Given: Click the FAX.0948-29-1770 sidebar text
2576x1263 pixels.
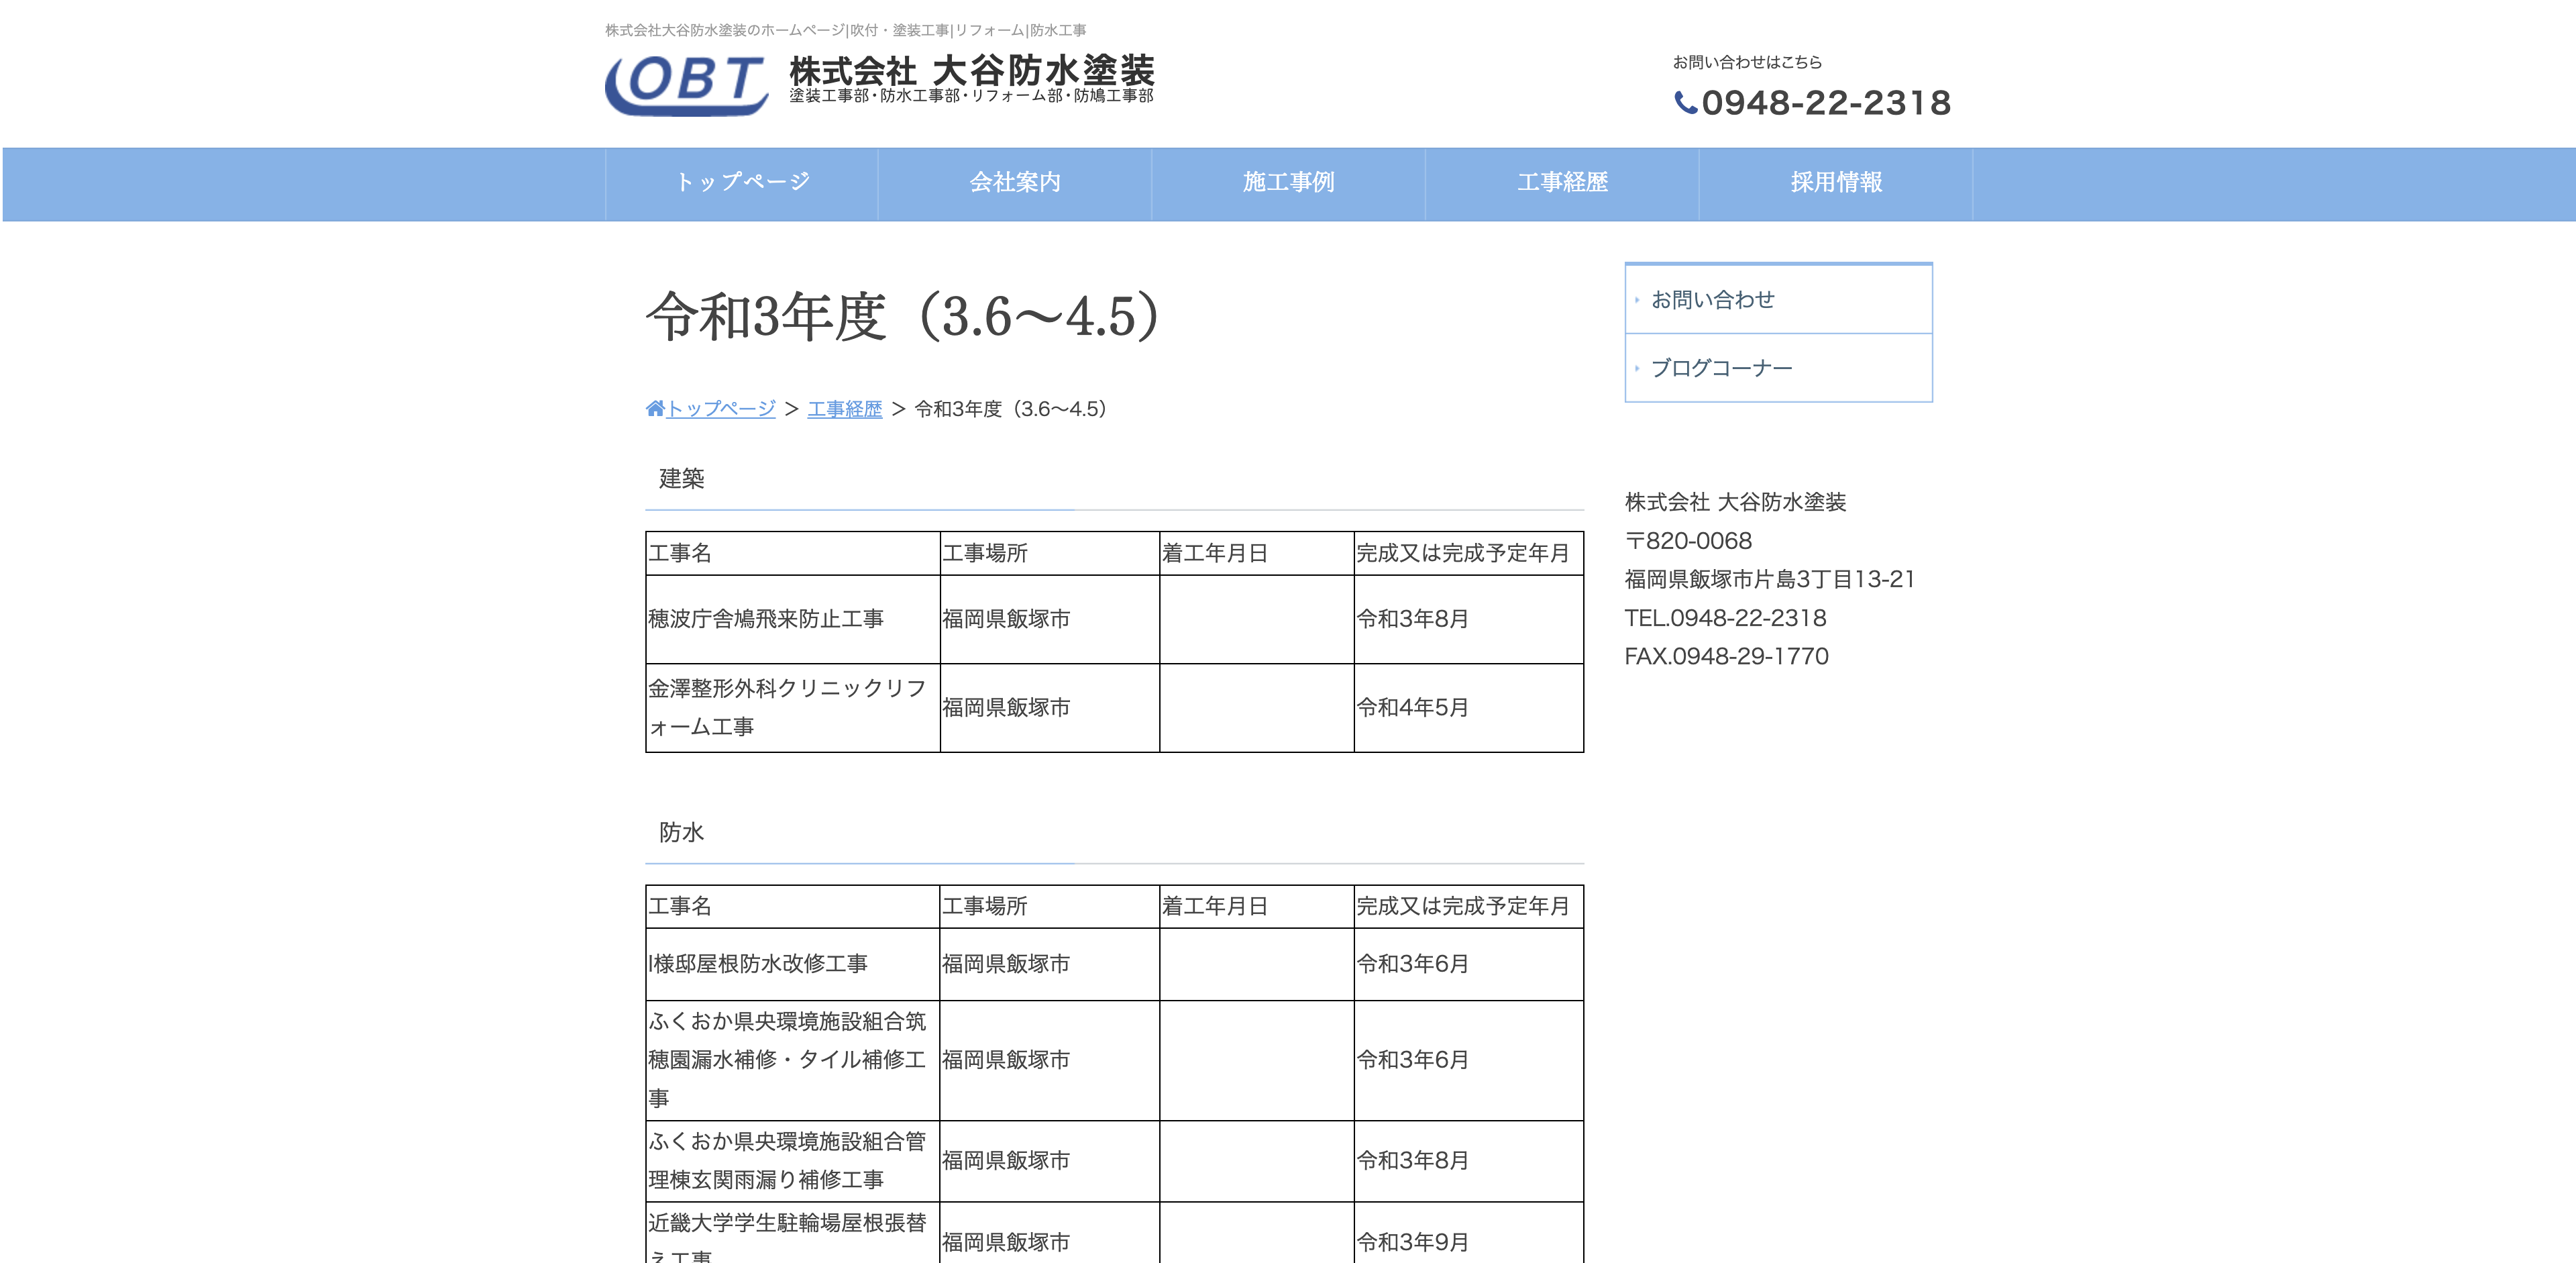Looking at the screenshot, I should [1726, 656].
